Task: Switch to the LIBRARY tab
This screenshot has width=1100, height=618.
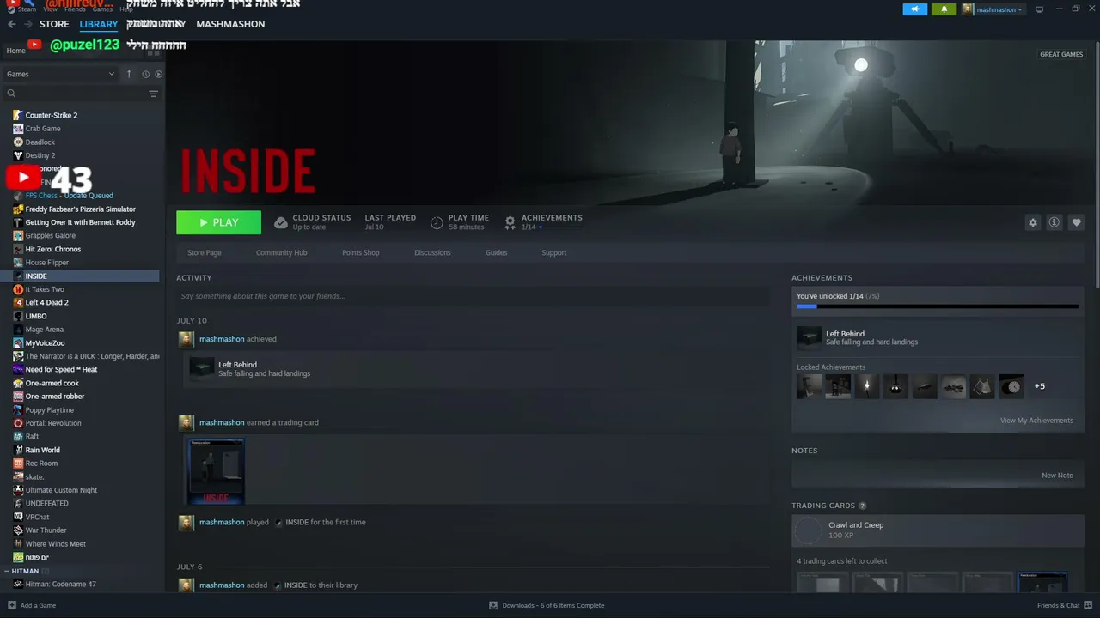Action: (98, 24)
